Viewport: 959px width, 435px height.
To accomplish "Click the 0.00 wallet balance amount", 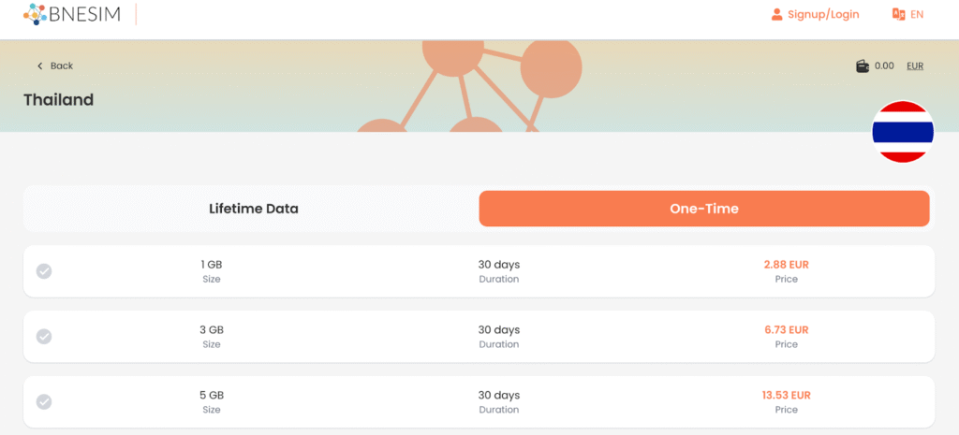I will pyautogui.click(x=884, y=65).
